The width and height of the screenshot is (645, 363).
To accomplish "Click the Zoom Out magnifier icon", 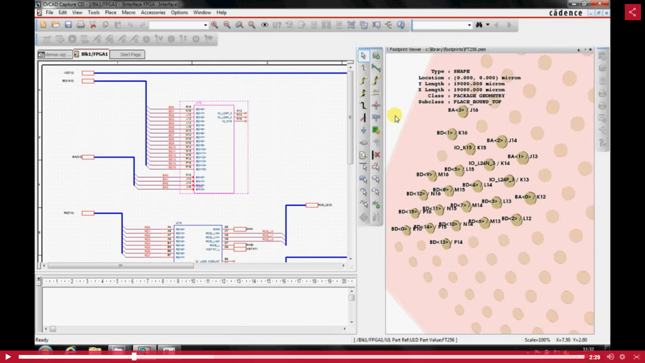I will [227, 25].
